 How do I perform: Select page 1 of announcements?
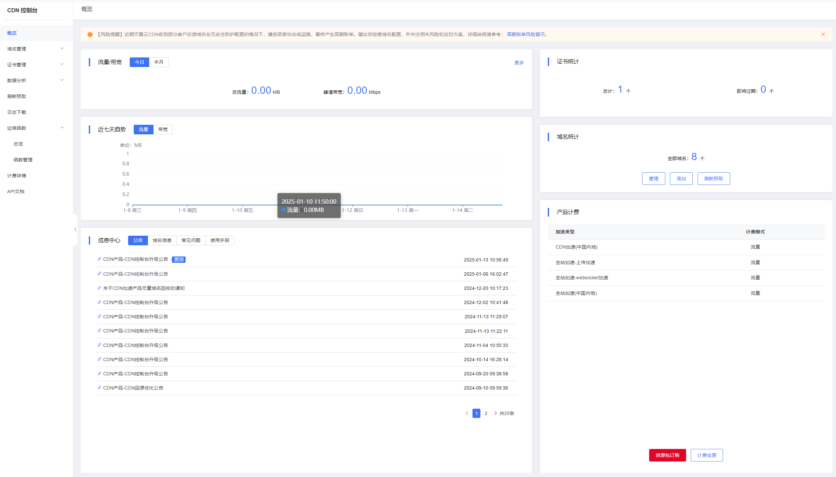pyautogui.click(x=476, y=413)
